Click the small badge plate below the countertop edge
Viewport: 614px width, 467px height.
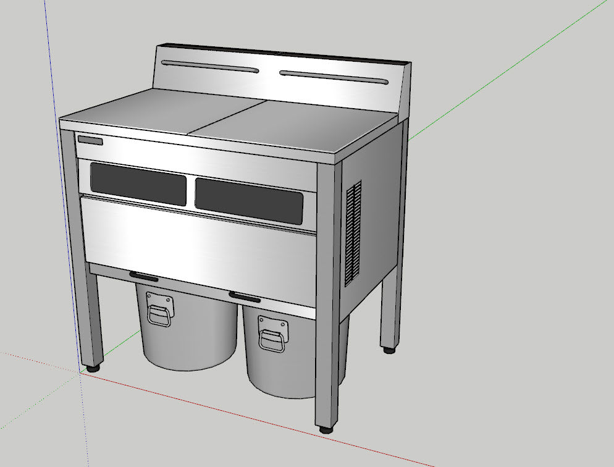point(91,139)
